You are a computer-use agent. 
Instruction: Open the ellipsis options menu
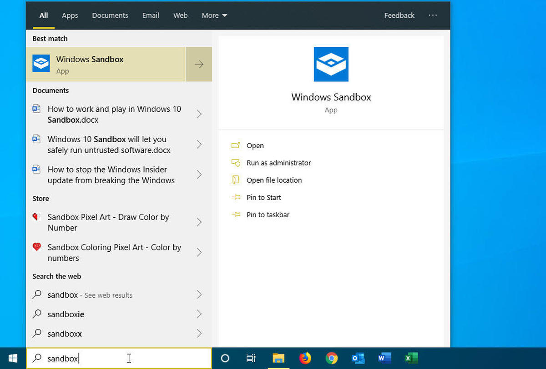point(433,15)
